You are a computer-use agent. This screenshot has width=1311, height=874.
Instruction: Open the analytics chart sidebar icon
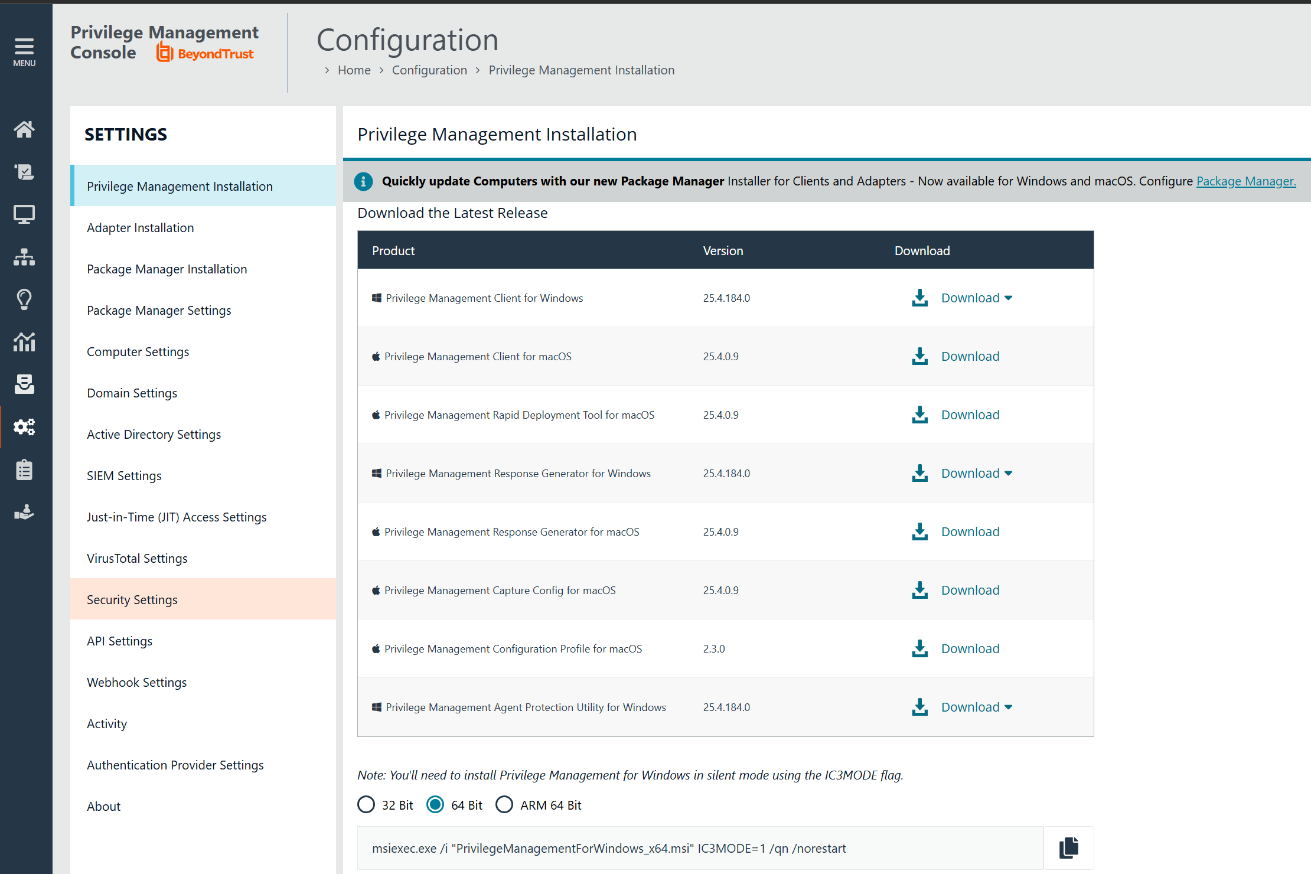(x=24, y=342)
